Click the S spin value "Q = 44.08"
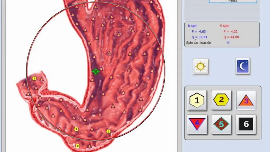 tap(231, 37)
